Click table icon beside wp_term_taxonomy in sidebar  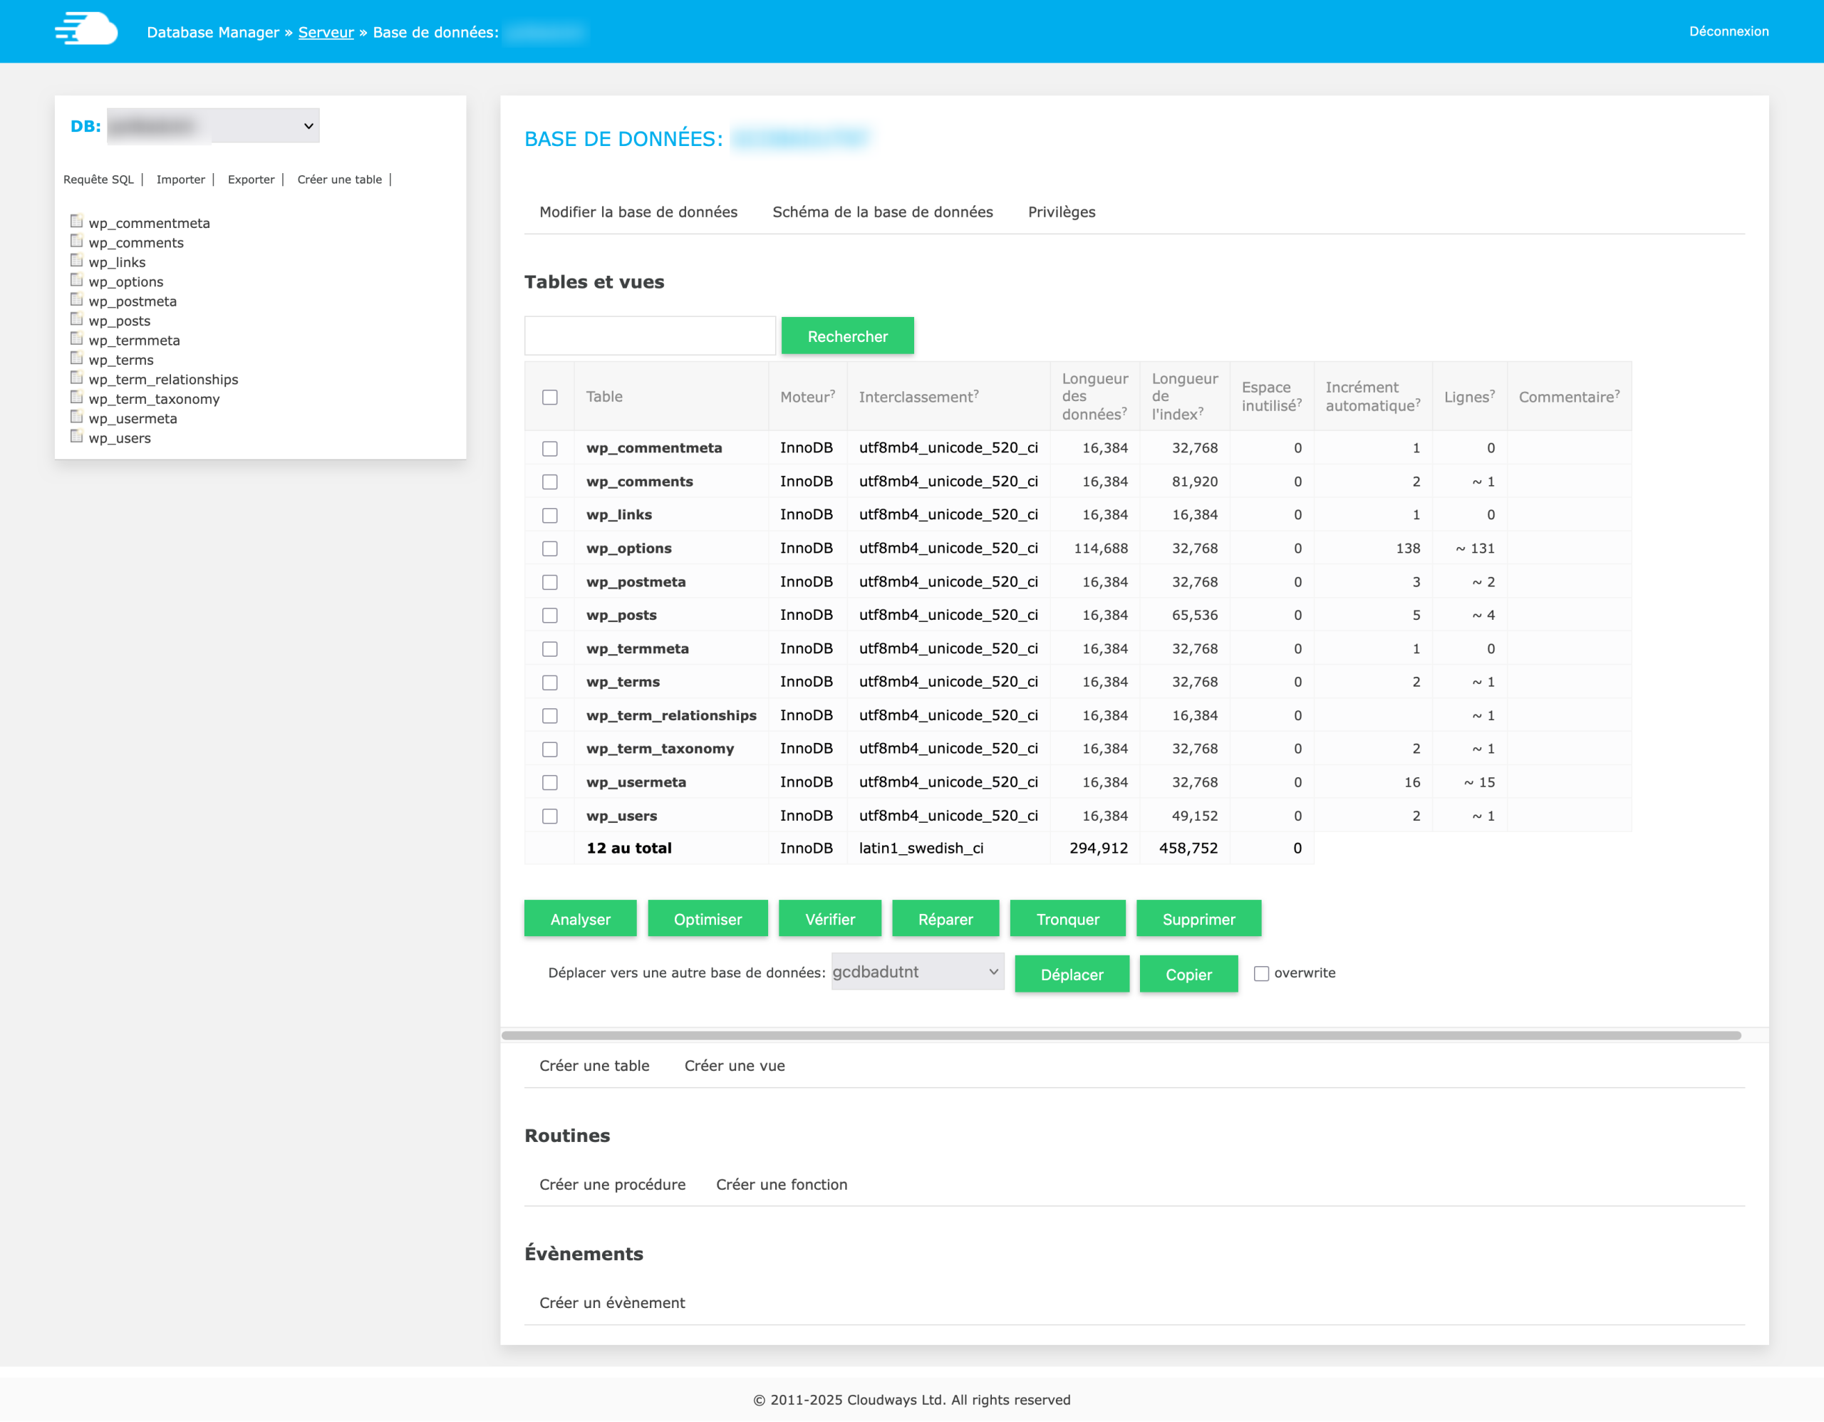[77, 398]
